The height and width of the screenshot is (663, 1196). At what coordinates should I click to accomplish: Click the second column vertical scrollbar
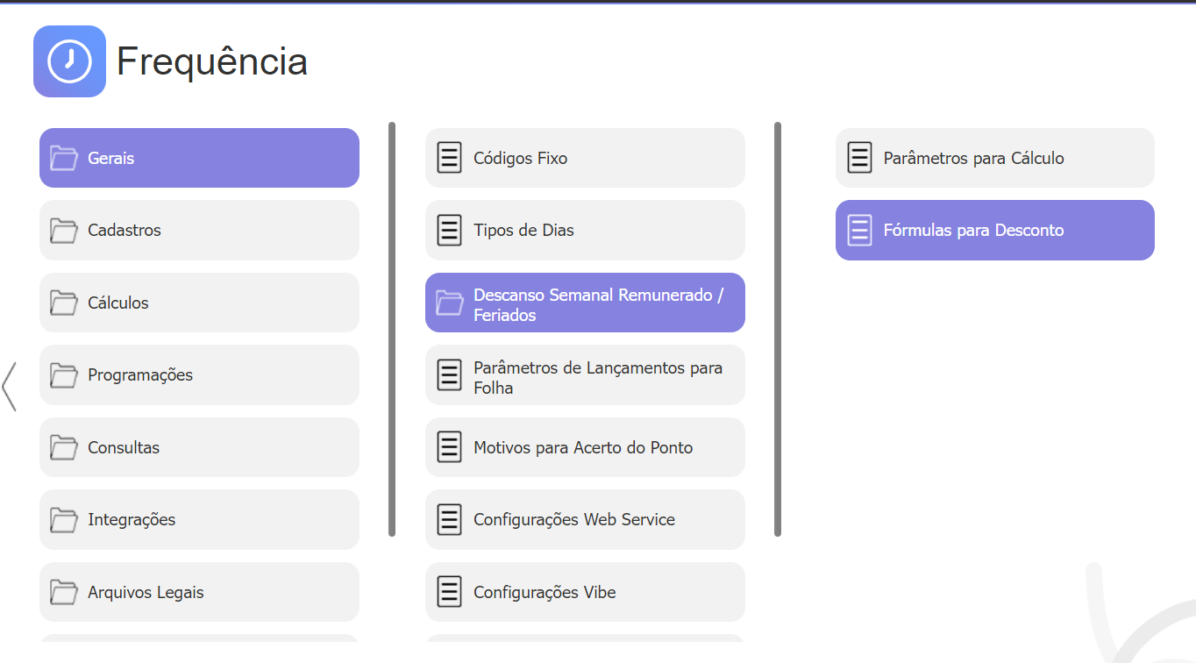[778, 329]
